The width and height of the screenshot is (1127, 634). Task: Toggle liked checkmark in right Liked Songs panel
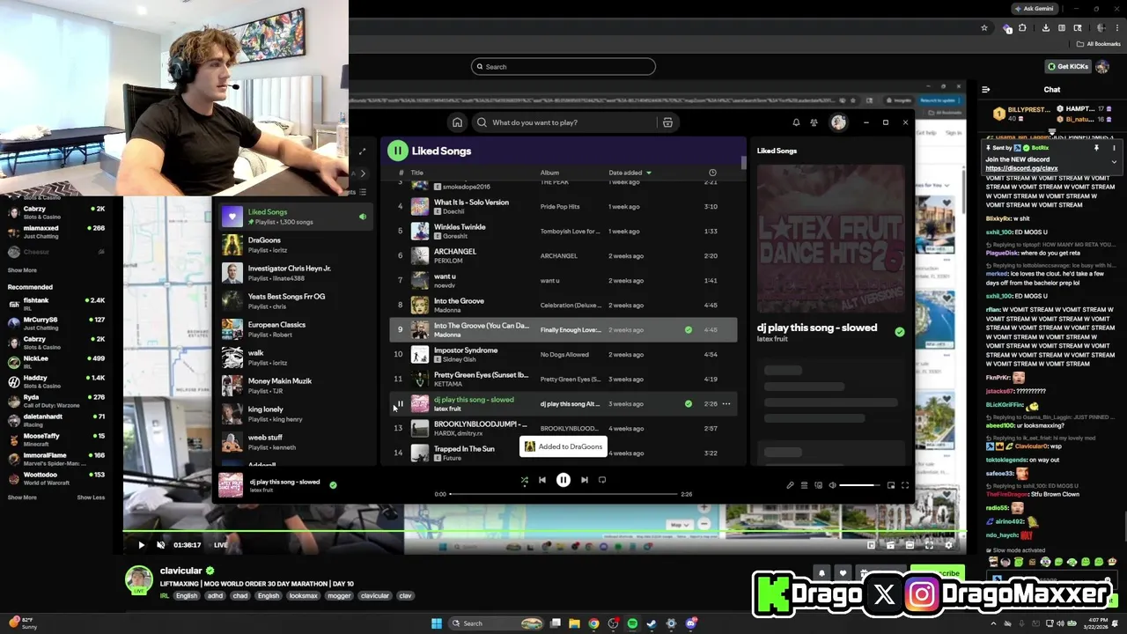tap(899, 332)
